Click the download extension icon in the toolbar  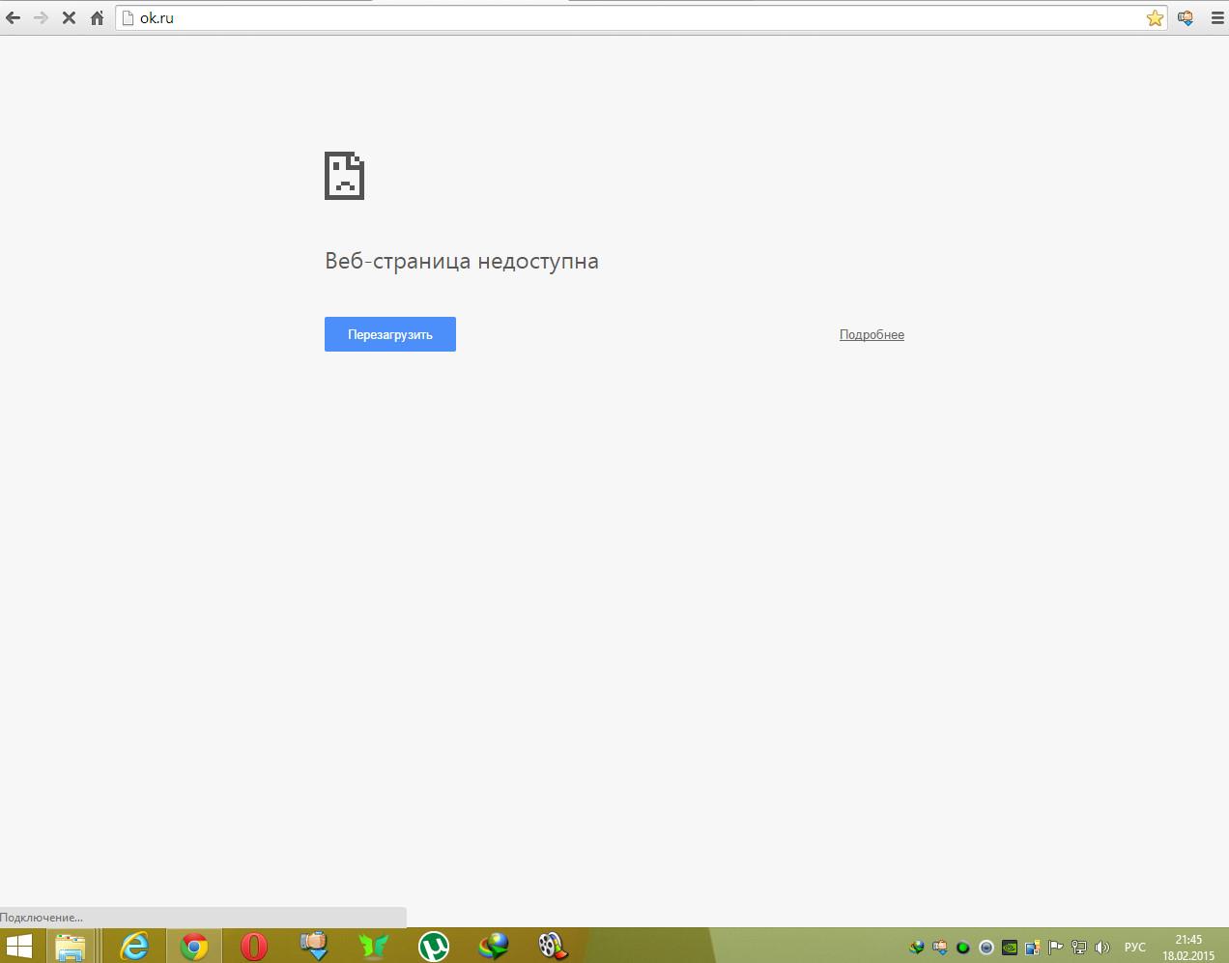[1186, 18]
